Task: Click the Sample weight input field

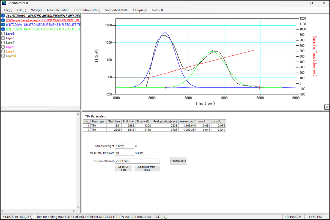Action: pyautogui.click(x=124, y=146)
